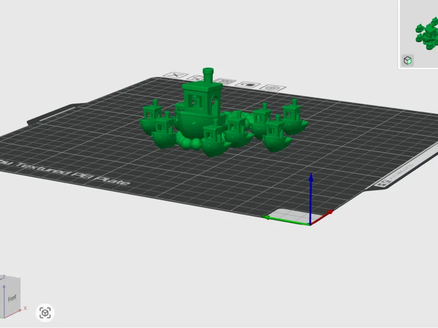This screenshot has width=438, height=328.
Task: Click the arrange objects icon on plate edge
Action: (225, 81)
